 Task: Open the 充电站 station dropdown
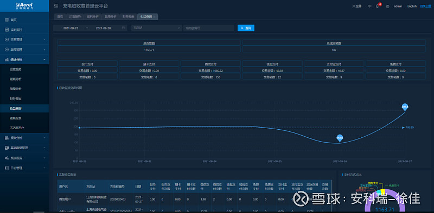coord(156,28)
